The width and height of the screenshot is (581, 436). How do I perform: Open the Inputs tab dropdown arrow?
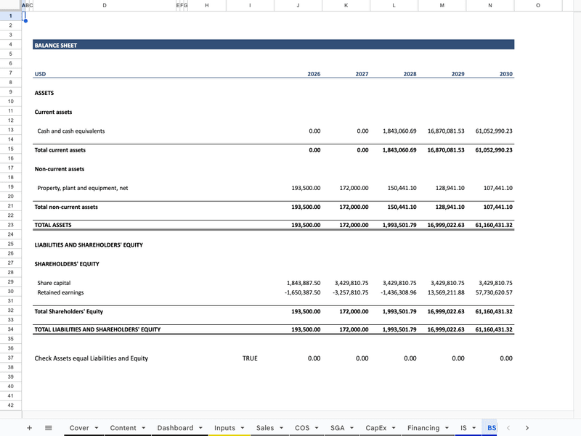(243, 428)
